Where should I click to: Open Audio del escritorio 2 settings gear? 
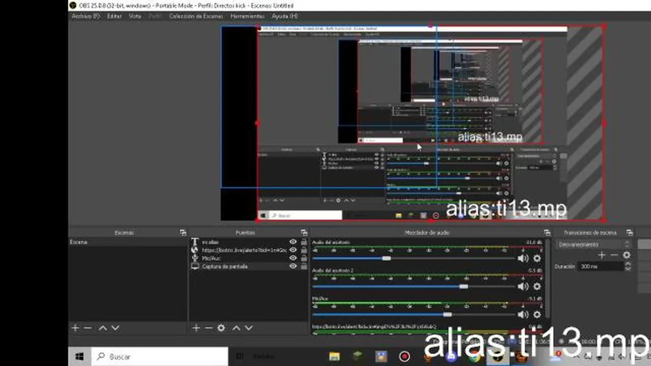coord(537,286)
